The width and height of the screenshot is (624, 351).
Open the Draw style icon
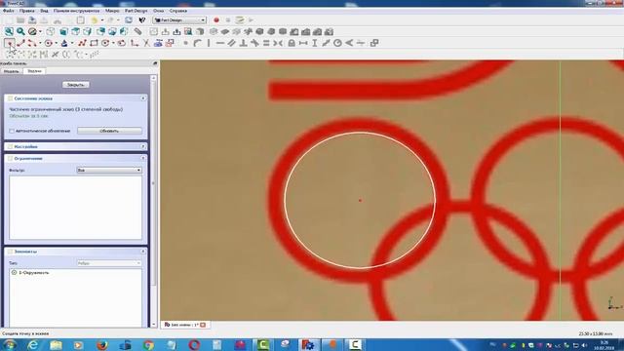tap(32, 31)
